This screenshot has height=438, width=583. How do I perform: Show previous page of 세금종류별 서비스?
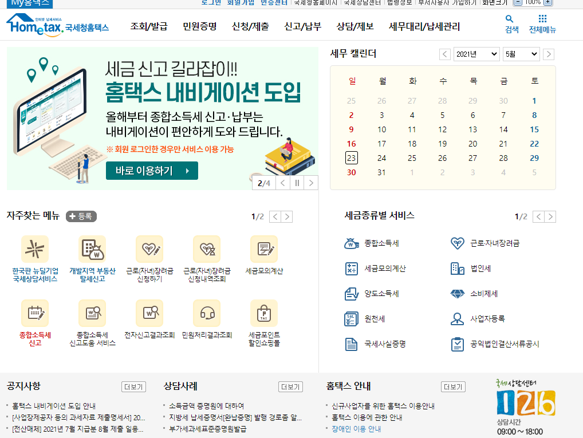pyautogui.click(x=538, y=217)
